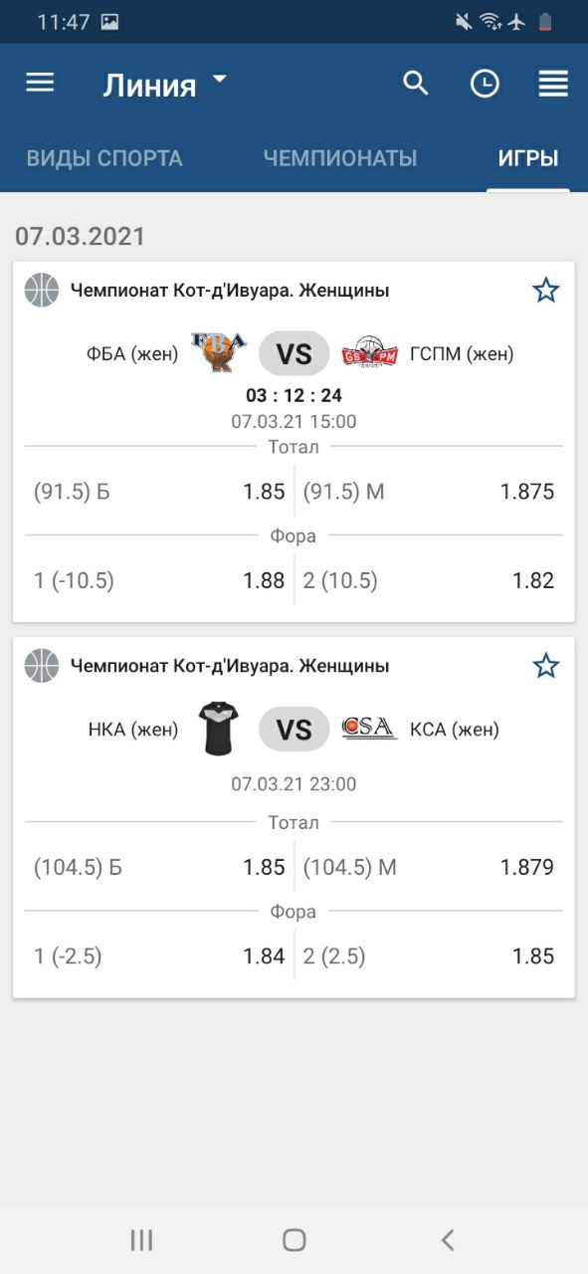Screen dimensions: 588x1274
Task: Bet on total (91.5) М at 1.875
Action: (x=429, y=492)
